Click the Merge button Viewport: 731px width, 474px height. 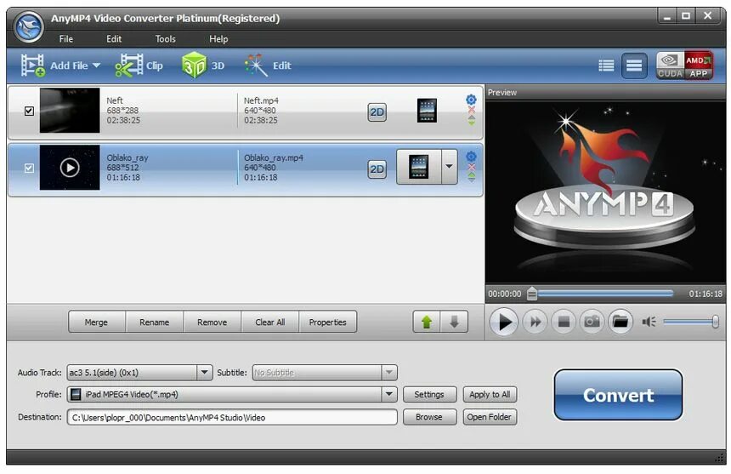pos(97,322)
